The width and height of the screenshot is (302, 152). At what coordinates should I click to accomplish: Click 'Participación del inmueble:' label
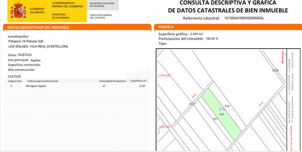pos(181,39)
